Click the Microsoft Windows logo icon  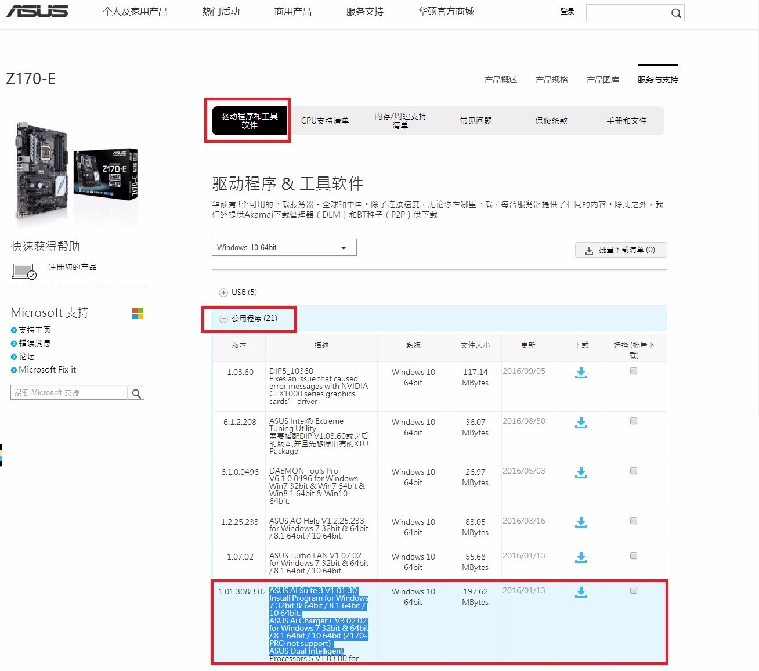pyautogui.click(x=138, y=313)
